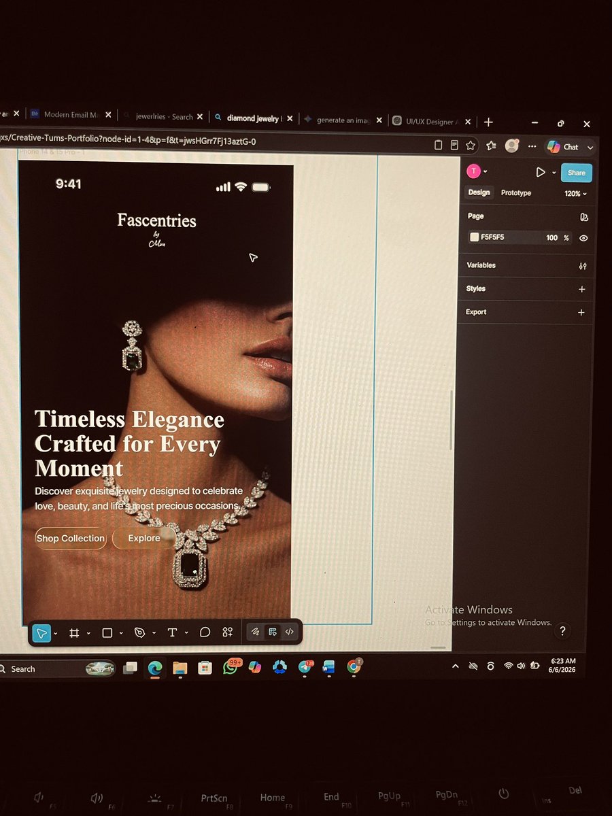This screenshot has width=612, height=816.
Task: Open browser profile avatar
Action: click(x=512, y=146)
